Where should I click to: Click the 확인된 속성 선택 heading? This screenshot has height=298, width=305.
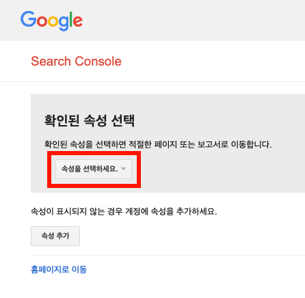(90, 120)
